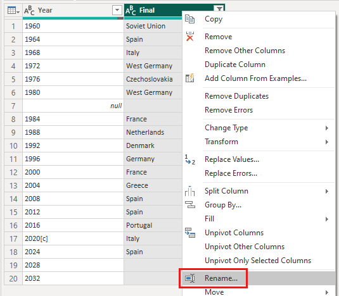Click the Greece cell
339x296 pixels.
153,185
